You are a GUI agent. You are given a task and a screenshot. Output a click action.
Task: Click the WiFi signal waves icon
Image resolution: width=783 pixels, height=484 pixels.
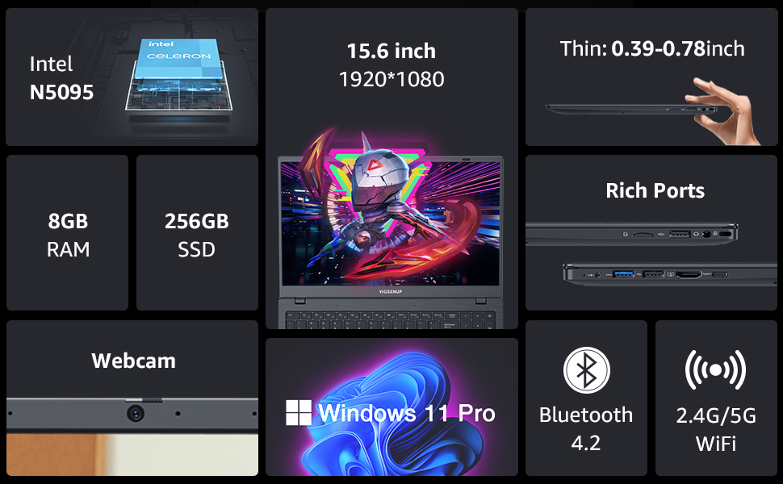pyautogui.click(x=715, y=369)
